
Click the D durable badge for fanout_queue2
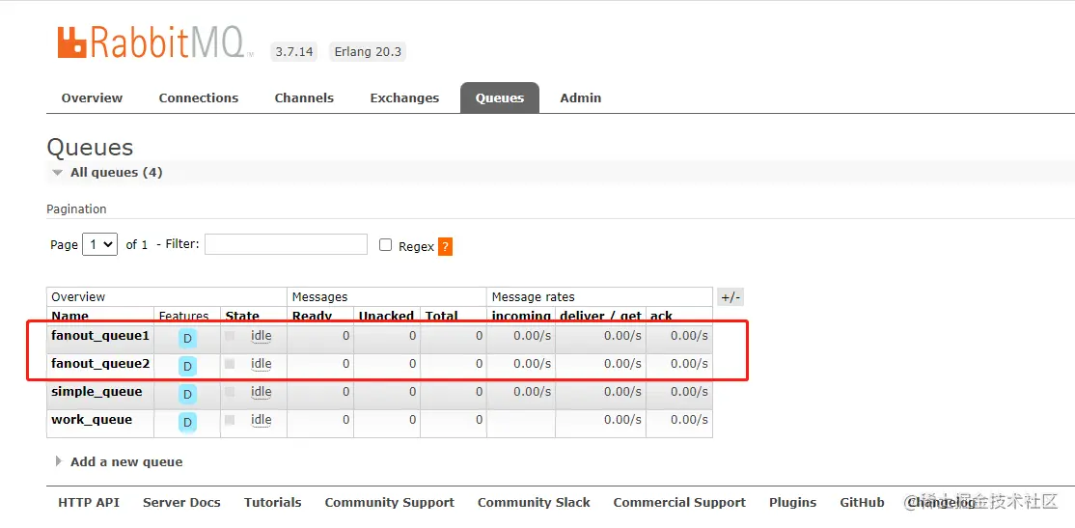[187, 366]
